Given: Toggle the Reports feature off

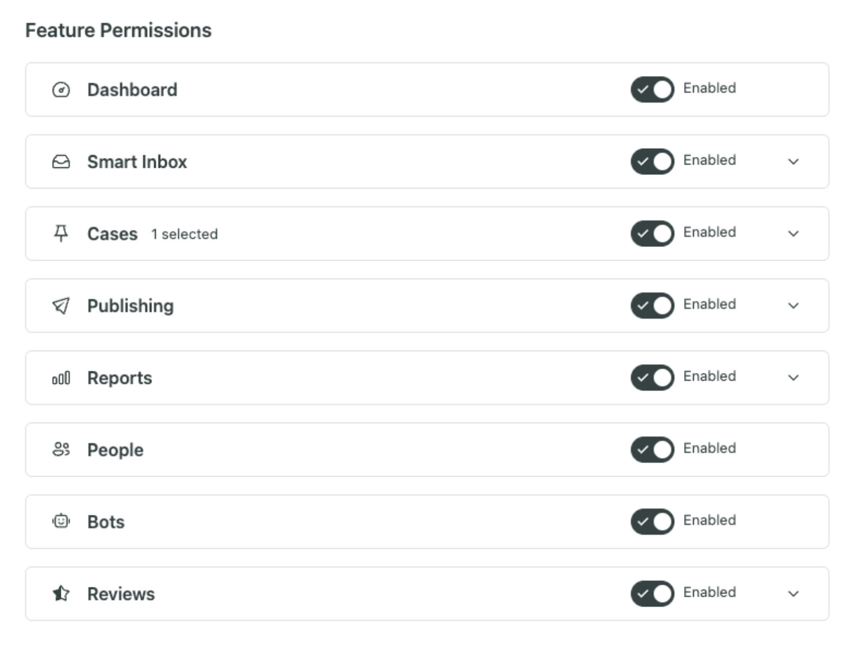Looking at the screenshot, I should coord(652,377).
